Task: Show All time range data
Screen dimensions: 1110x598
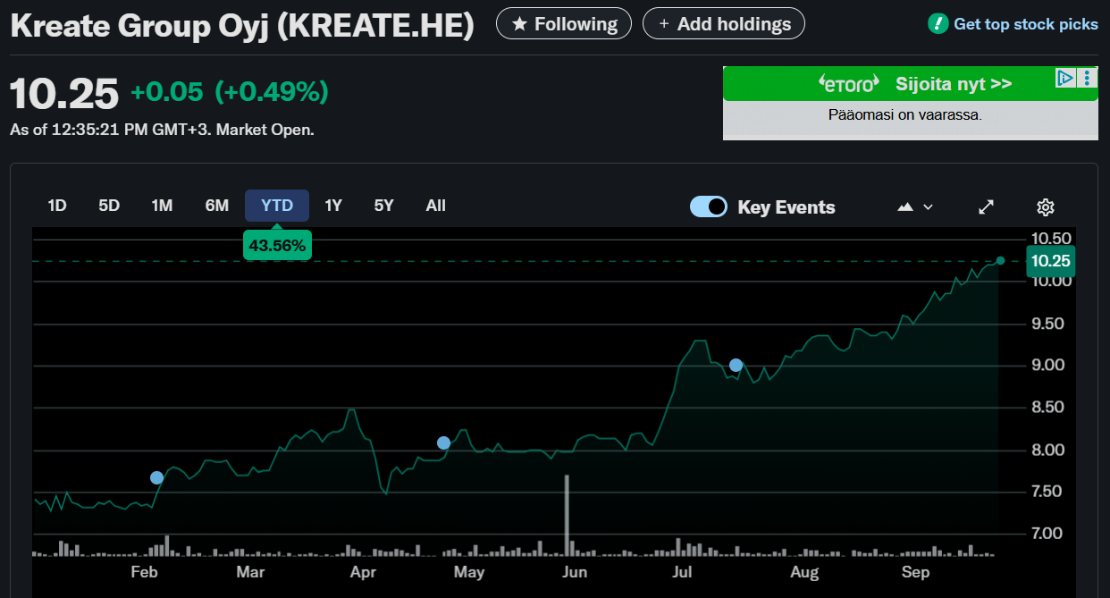Action: [435, 206]
